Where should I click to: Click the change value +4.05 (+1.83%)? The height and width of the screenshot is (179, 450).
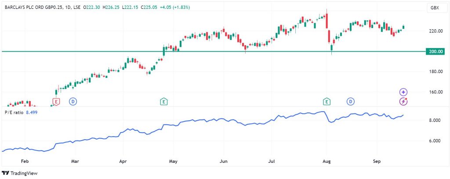(x=174, y=8)
